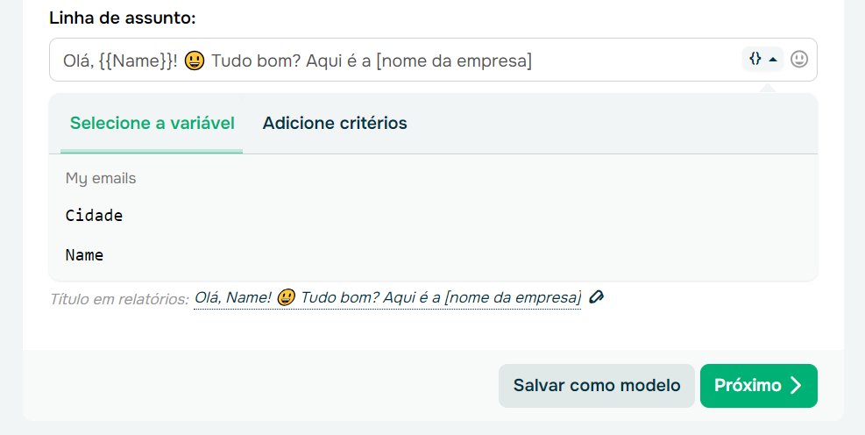
Task: Collapse the variable dropdown caret arrow
Action: (773, 60)
